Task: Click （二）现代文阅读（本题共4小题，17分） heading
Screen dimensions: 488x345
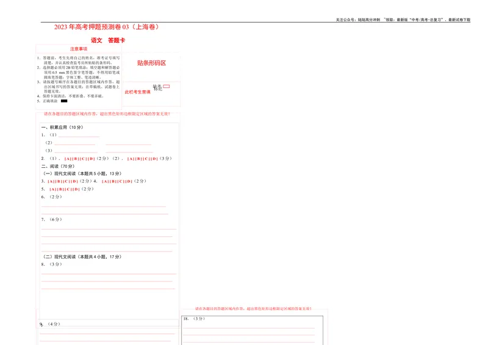Action: point(82,257)
